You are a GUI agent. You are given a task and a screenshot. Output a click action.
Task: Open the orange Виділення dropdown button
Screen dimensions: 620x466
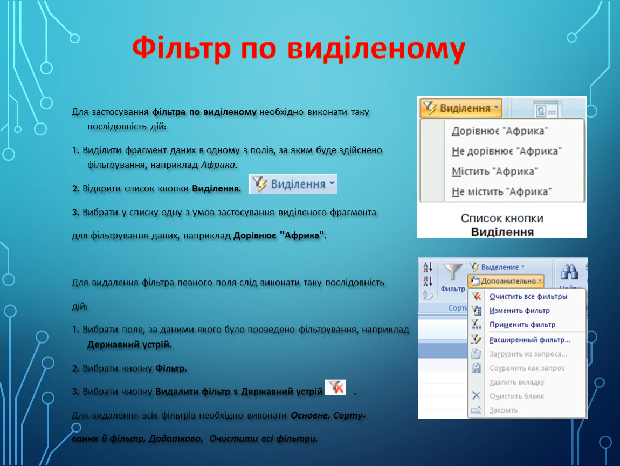coord(461,108)
